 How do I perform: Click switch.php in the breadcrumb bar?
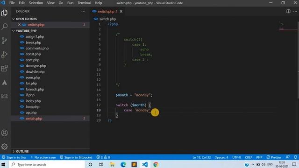pos(107,19)
